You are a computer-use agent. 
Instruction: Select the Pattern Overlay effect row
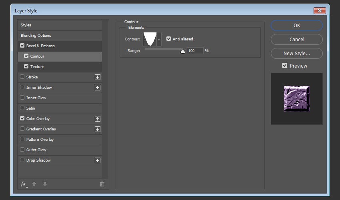(60, 140)
